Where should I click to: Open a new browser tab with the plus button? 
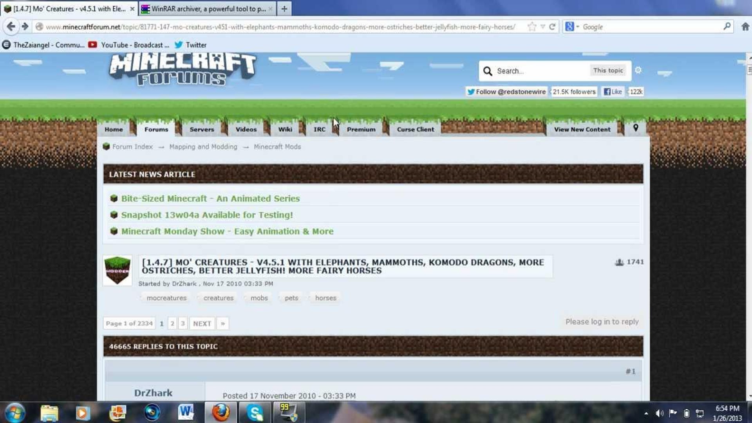pyautogui.click(x=284, y=9)
